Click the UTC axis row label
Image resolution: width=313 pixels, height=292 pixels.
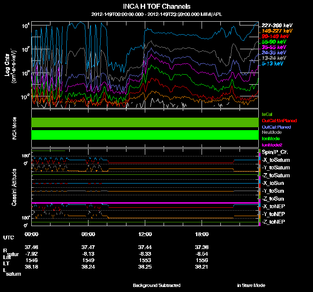tap(9, 238)
